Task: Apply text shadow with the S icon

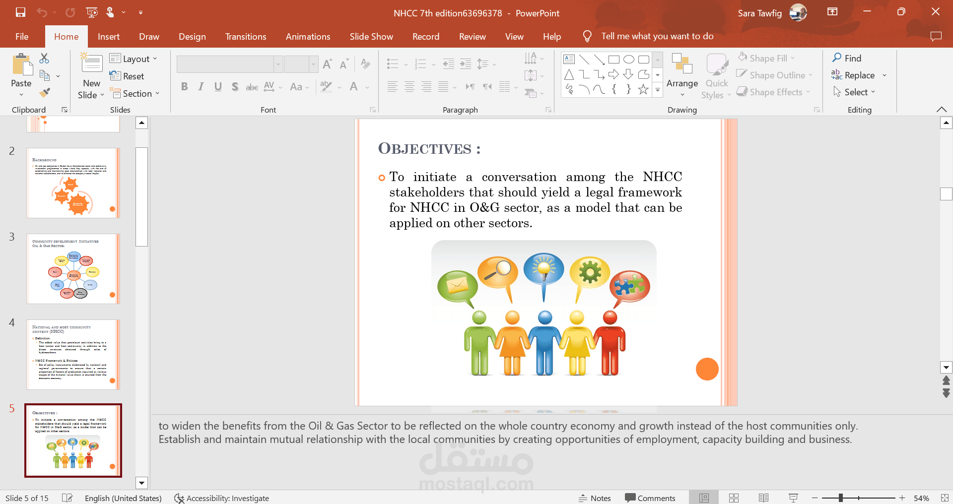Action: tap(235, 87)
